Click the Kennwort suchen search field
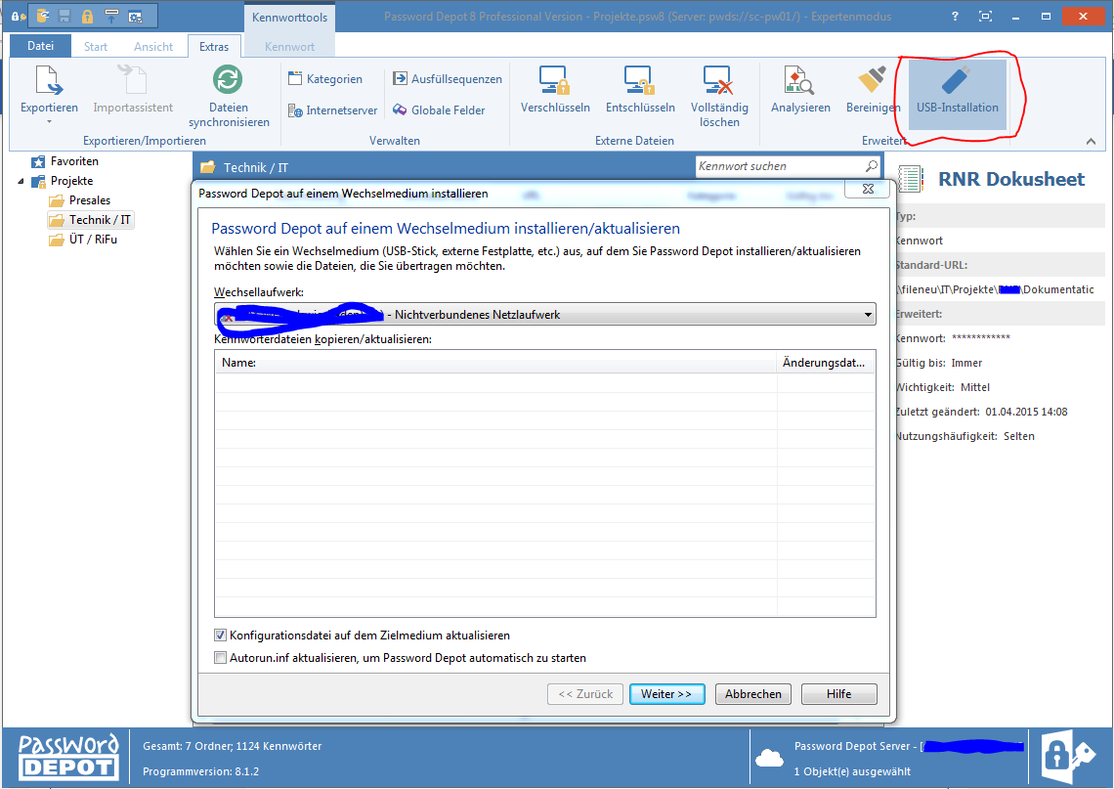1114x789 pixels. [x=779, y=165]
